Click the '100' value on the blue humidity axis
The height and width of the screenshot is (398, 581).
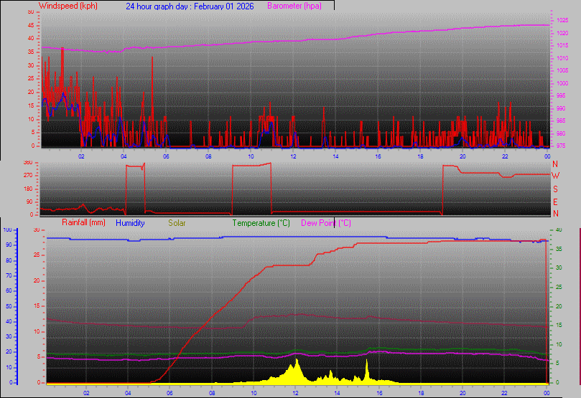(7, 229)
